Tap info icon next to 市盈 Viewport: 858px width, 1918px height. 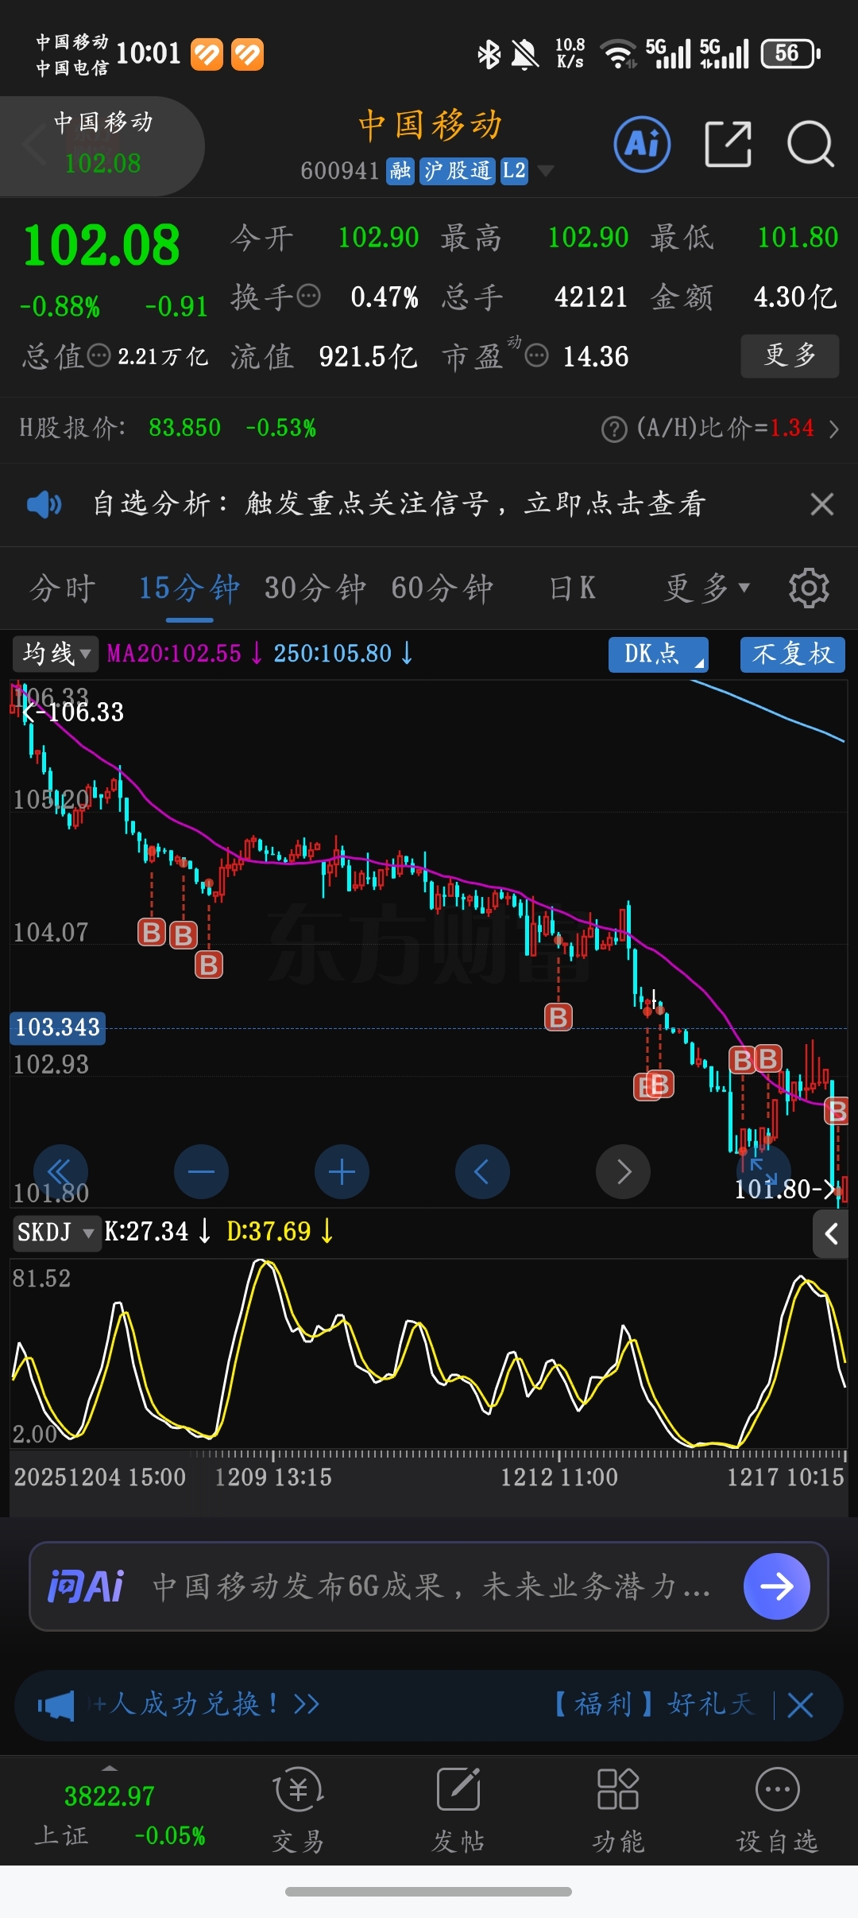(x=537, y=355)
